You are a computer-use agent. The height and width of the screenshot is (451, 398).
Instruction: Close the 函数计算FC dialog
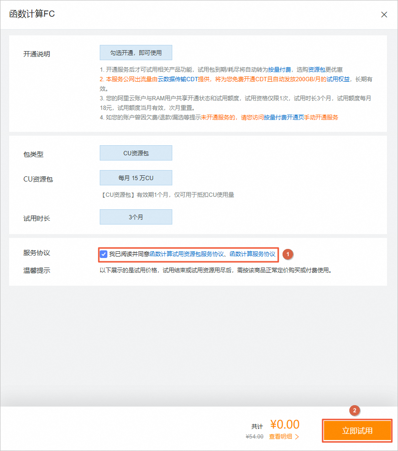(384, 15)
